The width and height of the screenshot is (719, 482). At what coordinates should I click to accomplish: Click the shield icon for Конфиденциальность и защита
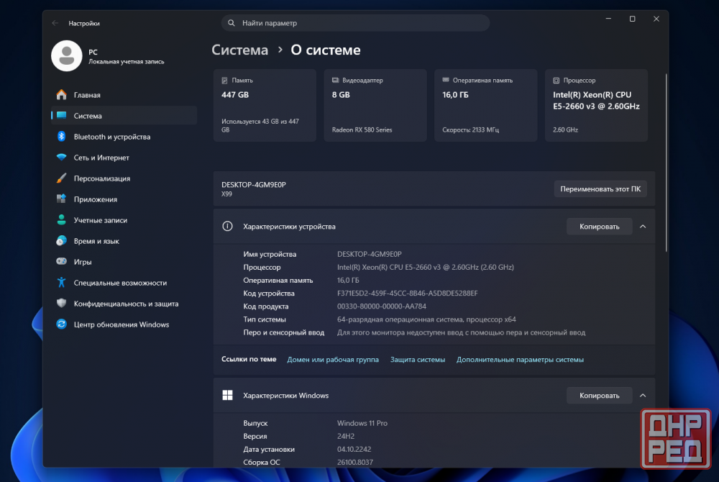(61, 303)
